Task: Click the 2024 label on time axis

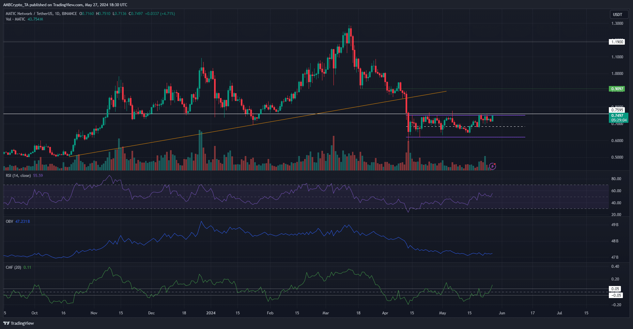Action: click(x=211, y=313)
